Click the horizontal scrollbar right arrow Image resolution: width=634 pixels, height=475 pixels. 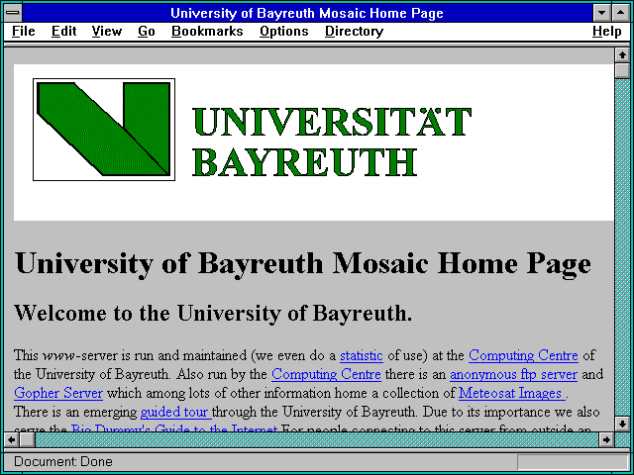coord(606,439)
